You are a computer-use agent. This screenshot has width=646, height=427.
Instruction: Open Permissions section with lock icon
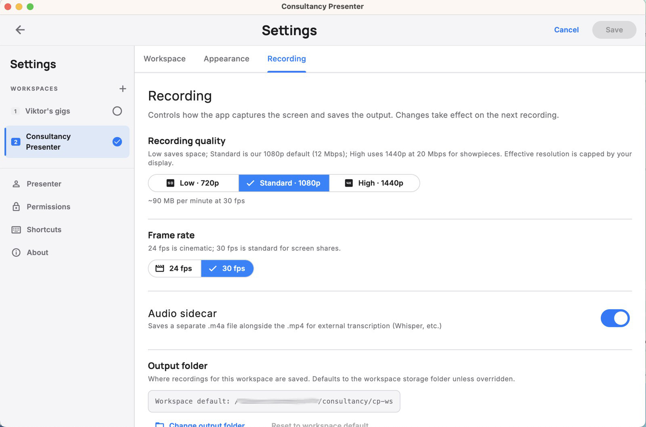(x=48, y=207)
